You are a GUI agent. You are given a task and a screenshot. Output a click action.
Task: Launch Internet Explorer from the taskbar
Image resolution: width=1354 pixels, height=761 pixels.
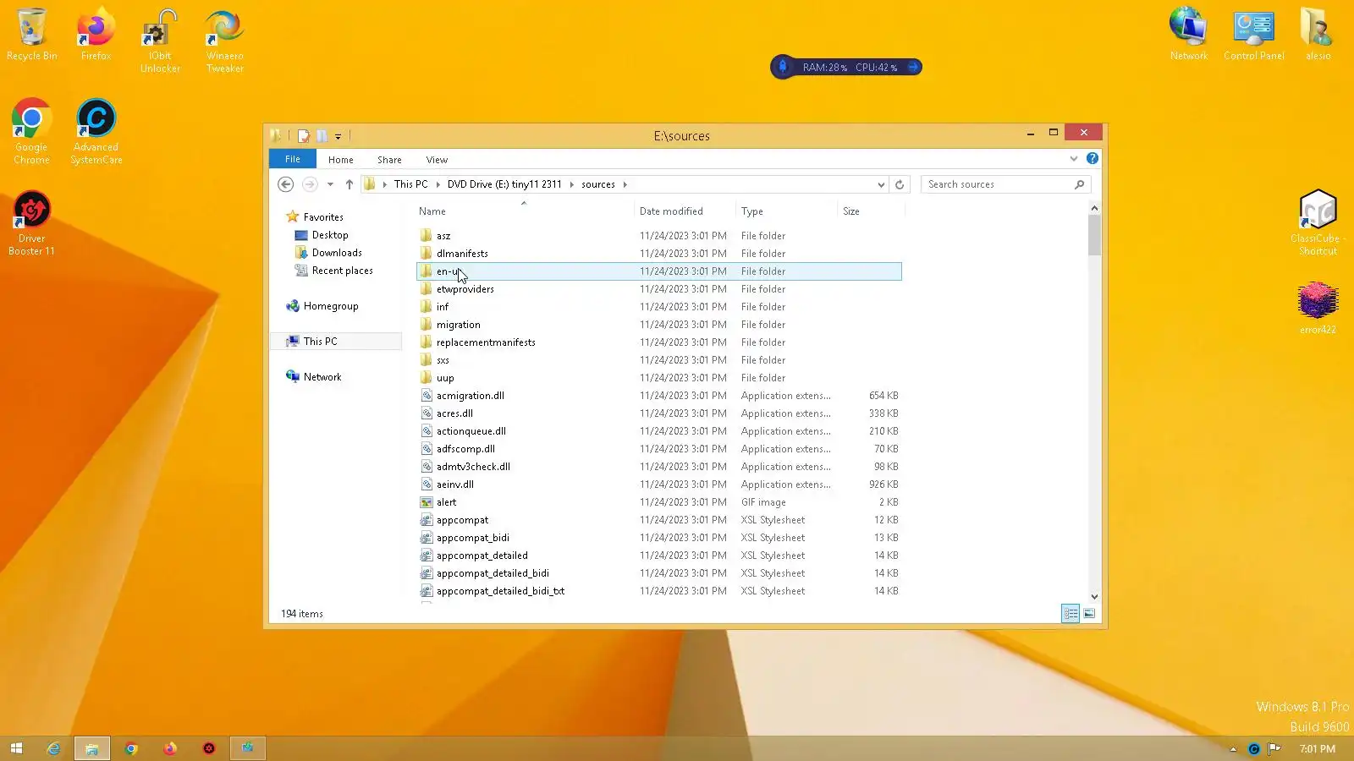pyautogui.click(x=53, y=748)
